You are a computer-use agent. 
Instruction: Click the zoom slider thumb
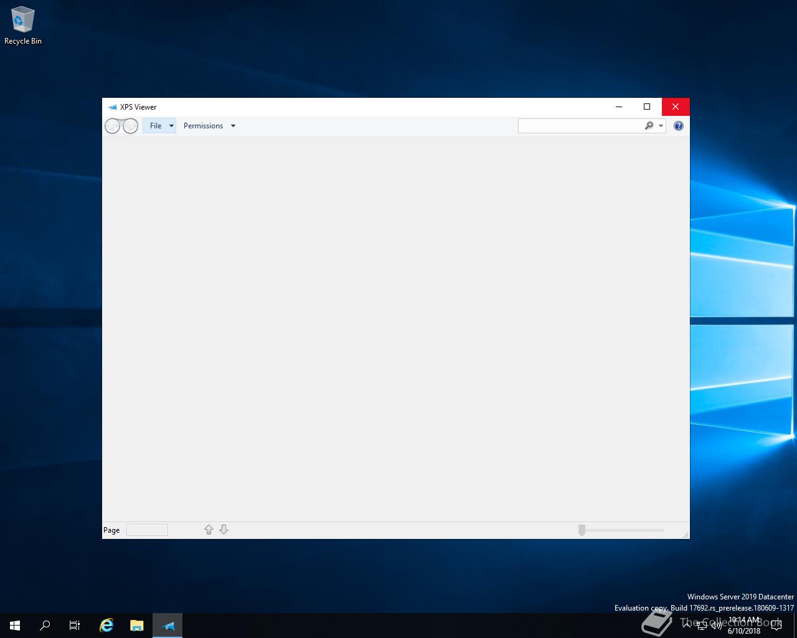(x=582, y=530)
